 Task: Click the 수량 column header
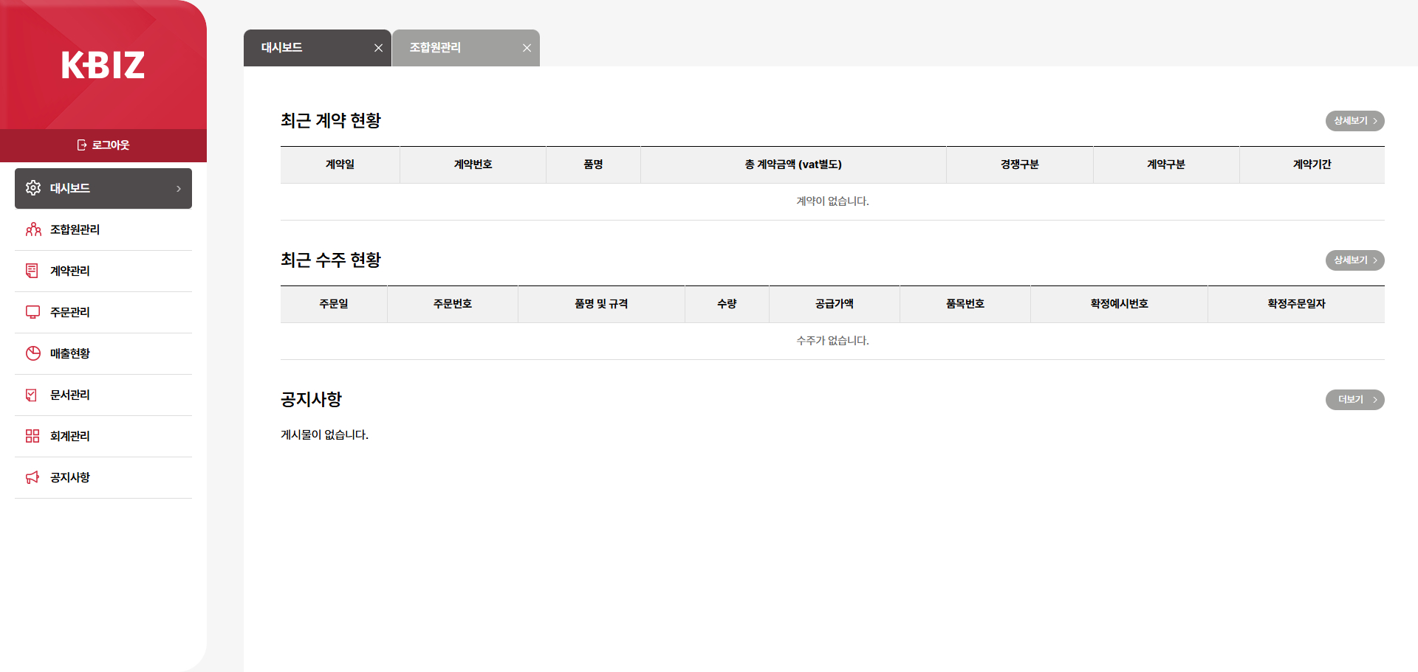(x=727, y=304)
